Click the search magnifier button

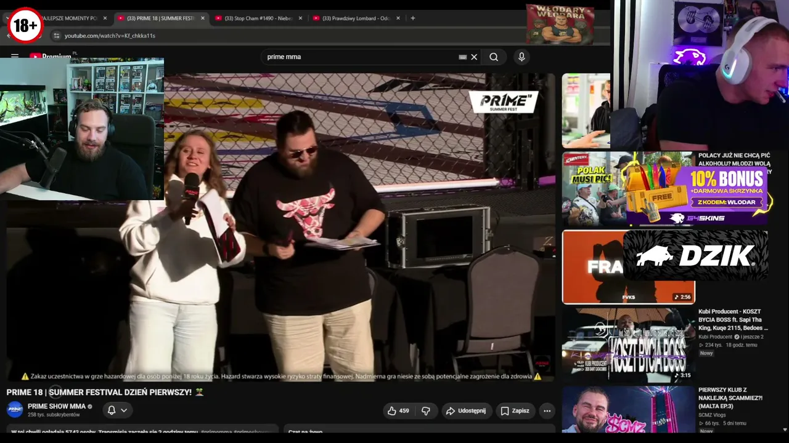coord(494,57)
